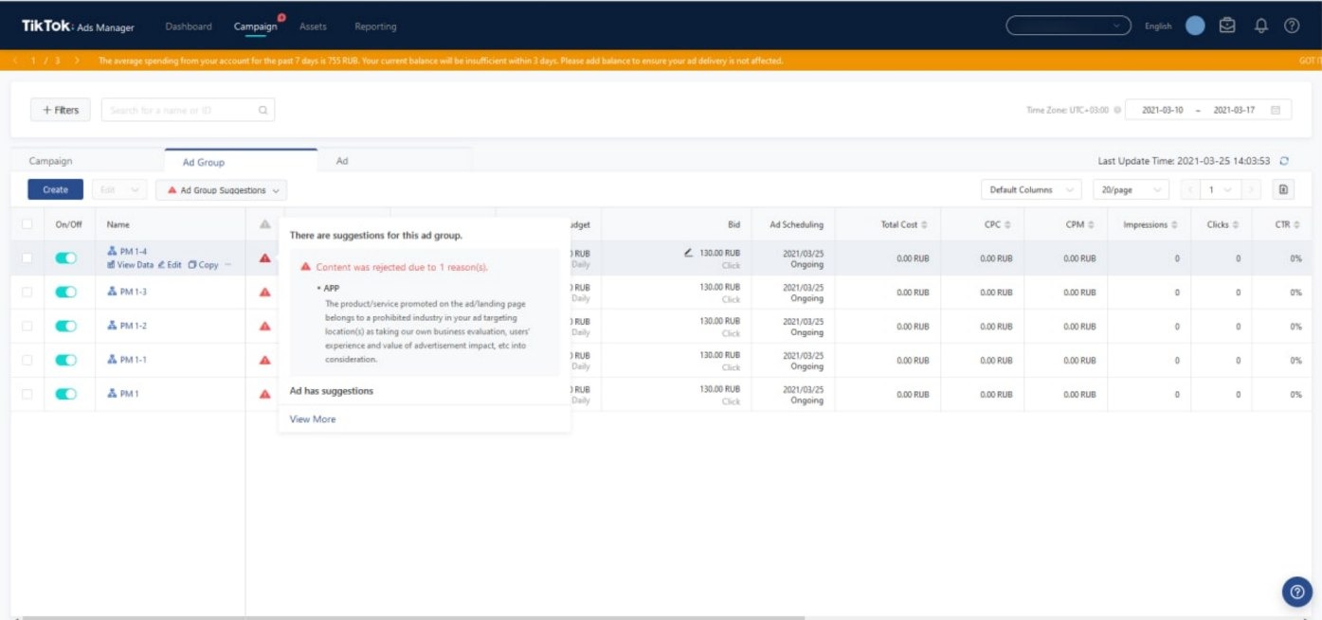1322x620 pixels.
Task: Click View Data under PM 1-4
Action: pos(130,265)
